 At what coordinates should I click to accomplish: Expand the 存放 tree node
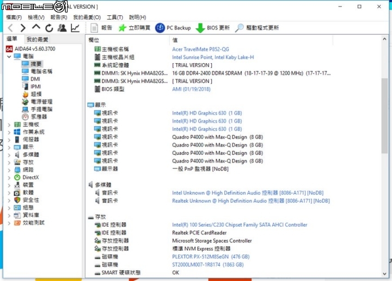[x=9, y=162]
